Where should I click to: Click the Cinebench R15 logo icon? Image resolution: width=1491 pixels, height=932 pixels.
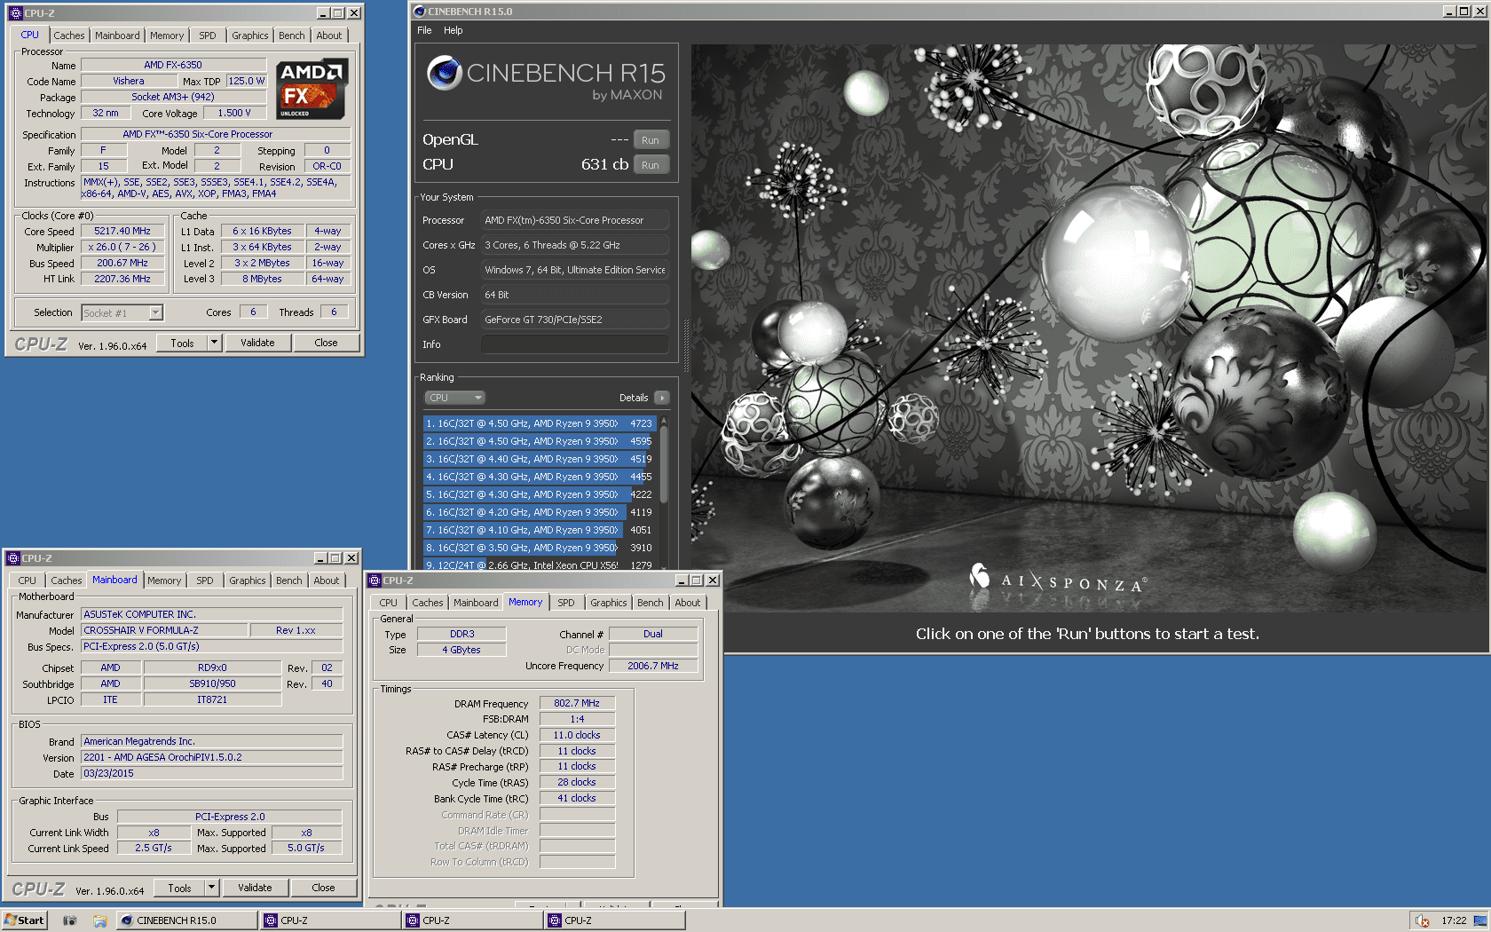(444, 73)
